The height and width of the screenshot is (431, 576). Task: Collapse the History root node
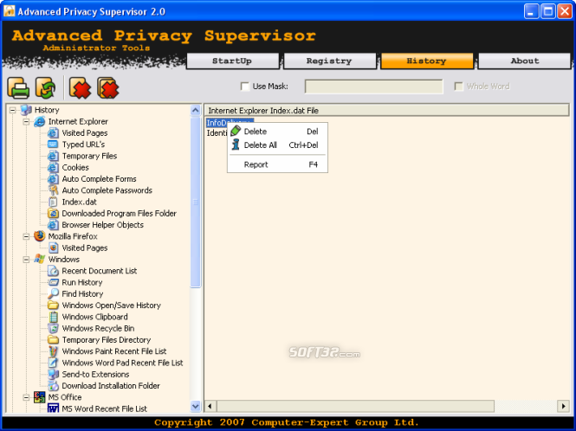pos(12,110)
